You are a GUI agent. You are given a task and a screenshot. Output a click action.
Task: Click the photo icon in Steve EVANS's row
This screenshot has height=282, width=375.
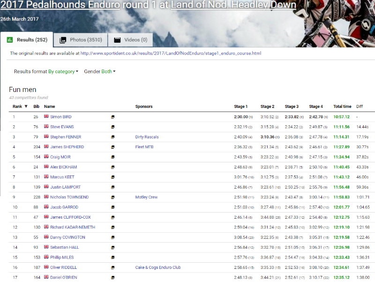(112, 127)
